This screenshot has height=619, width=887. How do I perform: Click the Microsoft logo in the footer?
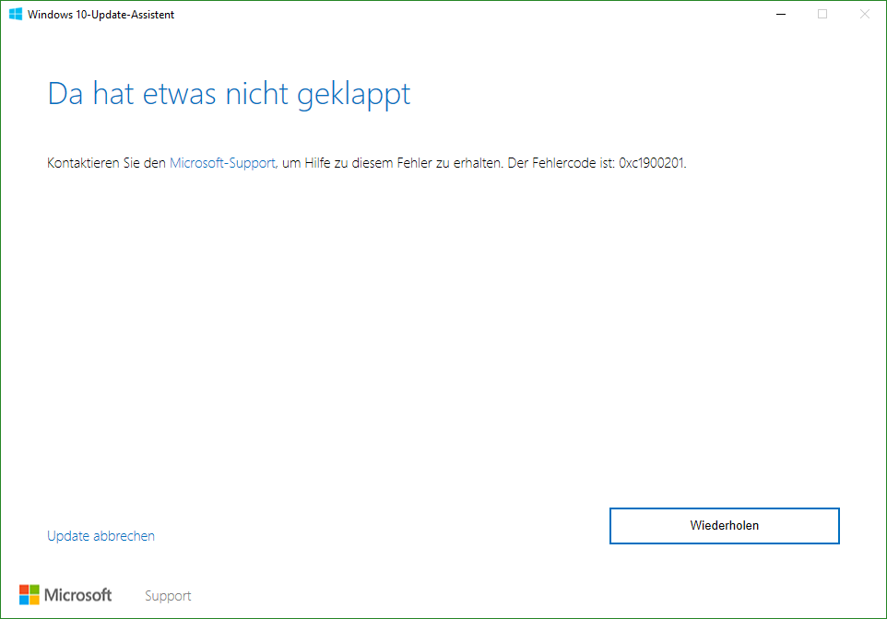point(65,595)
